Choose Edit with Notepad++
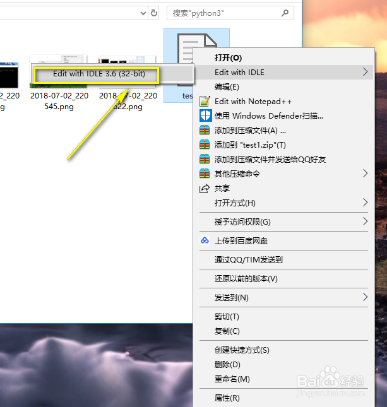The image size is (387, 407). (x=284, y=101)
